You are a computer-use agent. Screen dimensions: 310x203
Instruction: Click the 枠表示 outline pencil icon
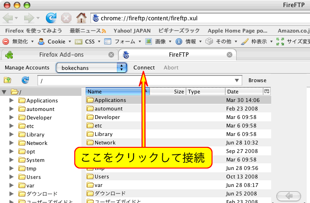pyautogui.click(x=245, y=42)
